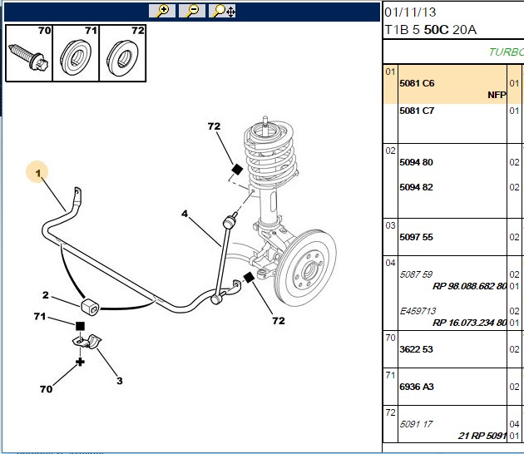Select part number 5081 C6
Screen dimensions: 524x454
point(417,83)
